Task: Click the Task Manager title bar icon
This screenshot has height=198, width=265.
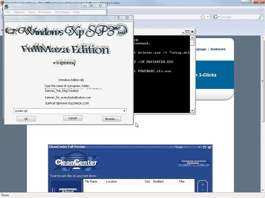Action: pyautogui.click(x=6, y=6)
